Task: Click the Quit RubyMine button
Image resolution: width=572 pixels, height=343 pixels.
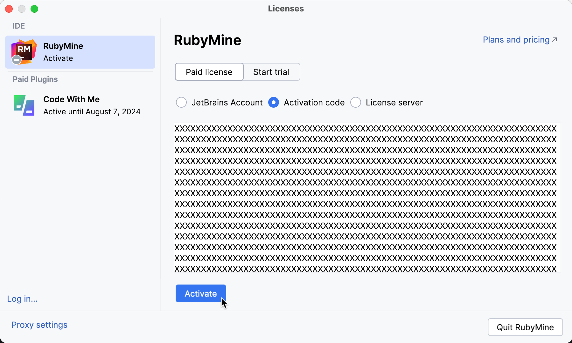Action: coord(525,327)
